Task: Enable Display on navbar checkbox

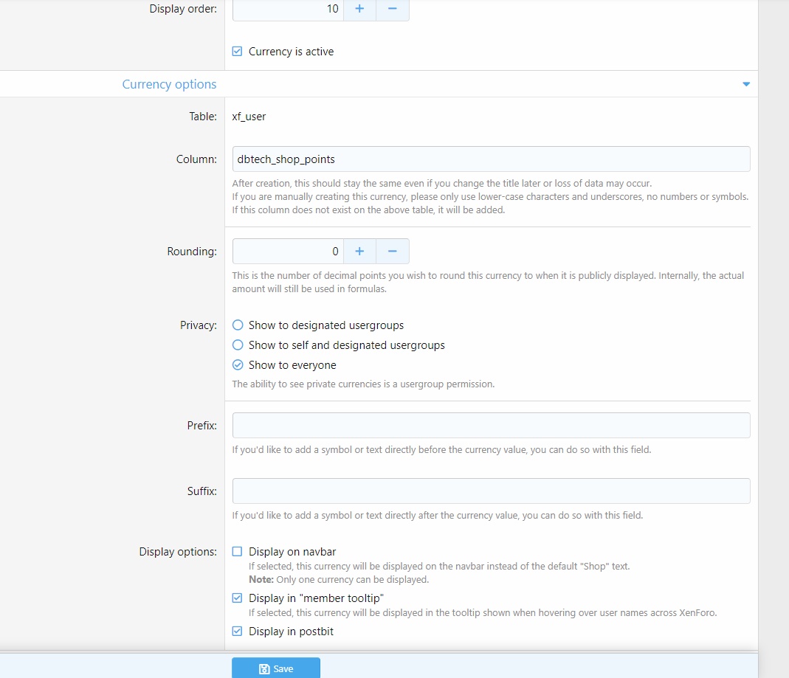Action: coord(237,552)
